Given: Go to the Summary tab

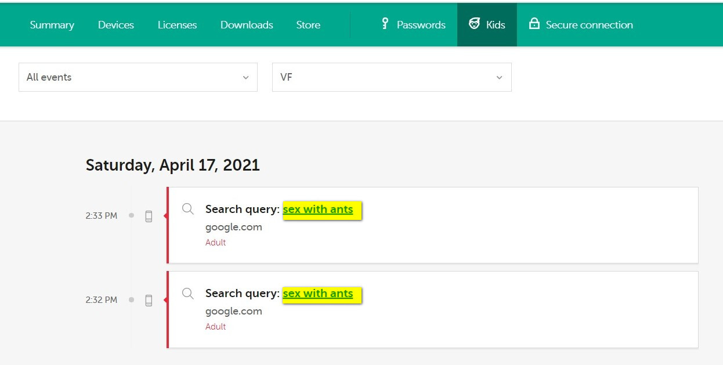Looking at the screenshot, I should click(52, 25).
